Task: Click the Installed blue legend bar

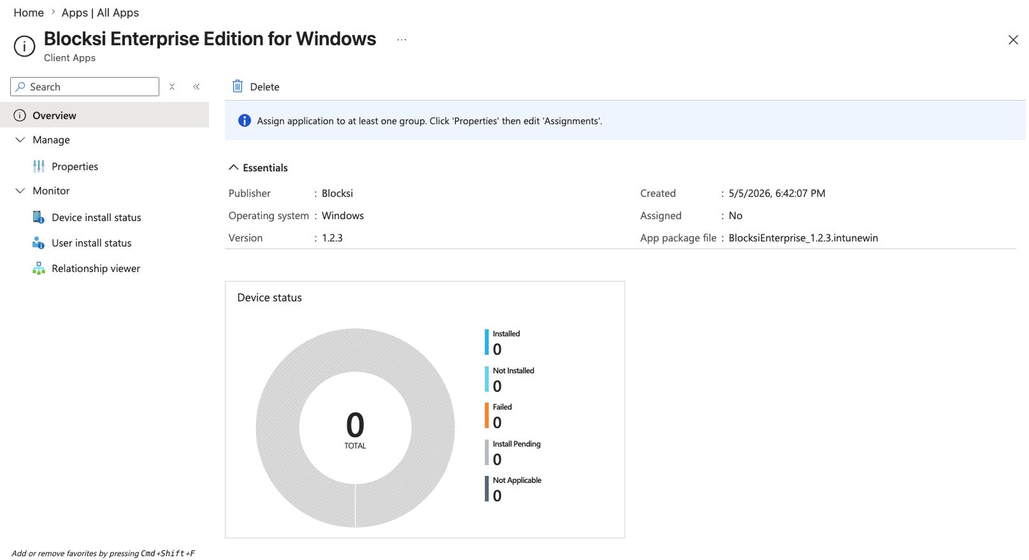Action: (487, 342)
